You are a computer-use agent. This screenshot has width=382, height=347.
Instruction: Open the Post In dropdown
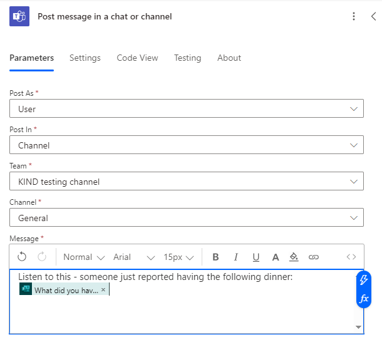tap(187, 145)
